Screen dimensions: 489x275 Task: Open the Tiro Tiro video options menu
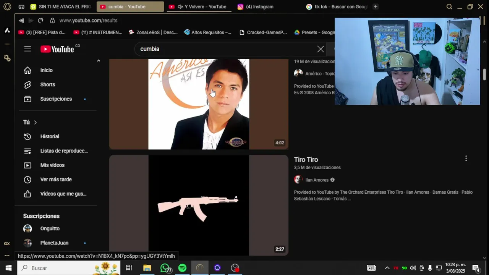466,159
